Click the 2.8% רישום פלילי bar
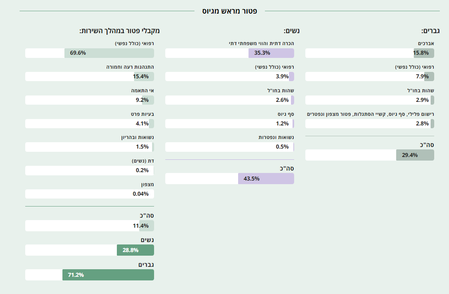 pyautogui.click(x=369, y=124)
